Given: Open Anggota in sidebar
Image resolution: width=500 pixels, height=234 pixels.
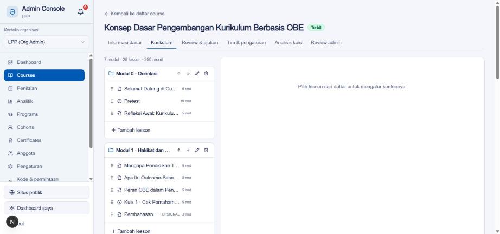Looking at the screenshot, I should (x=44, y=153).
